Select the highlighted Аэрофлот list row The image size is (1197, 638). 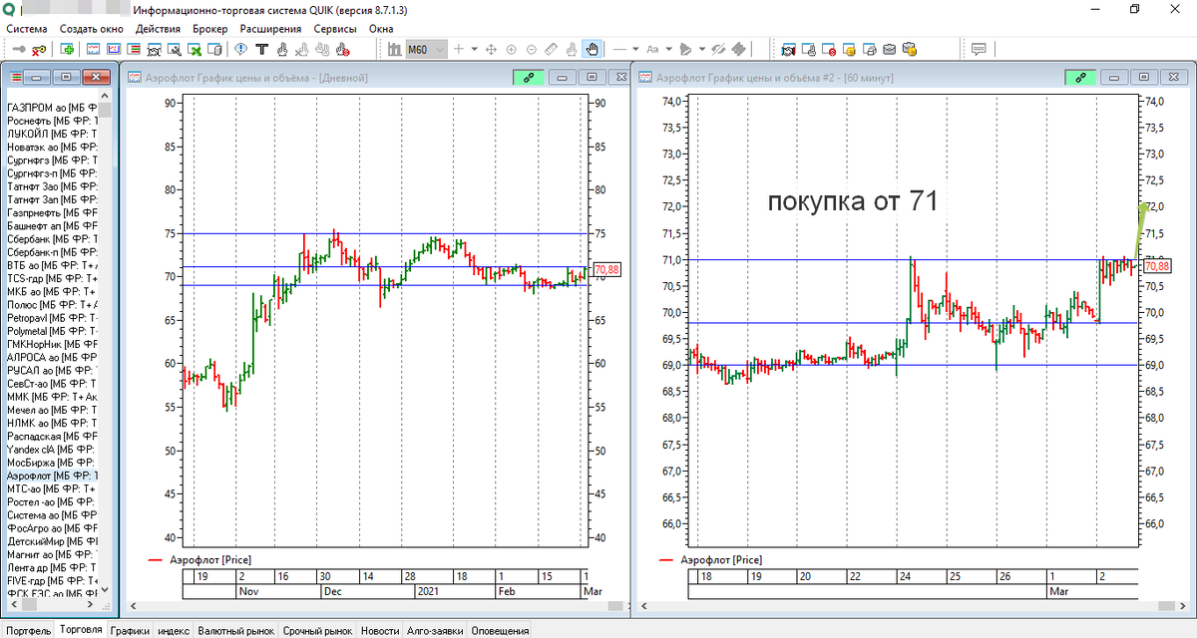[x=52, y=477]
